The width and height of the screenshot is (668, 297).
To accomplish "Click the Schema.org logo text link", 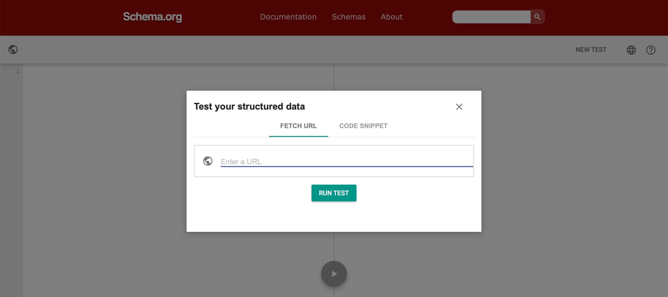I will coord(153,17).
